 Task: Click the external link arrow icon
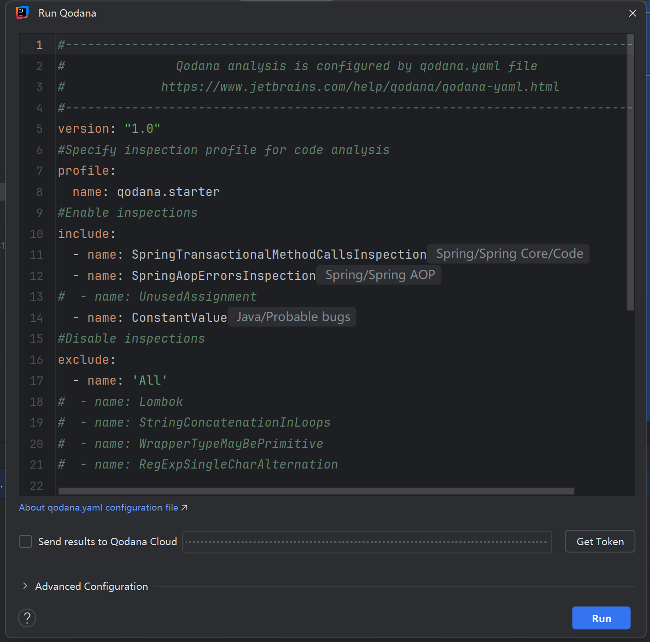point(184,508)
